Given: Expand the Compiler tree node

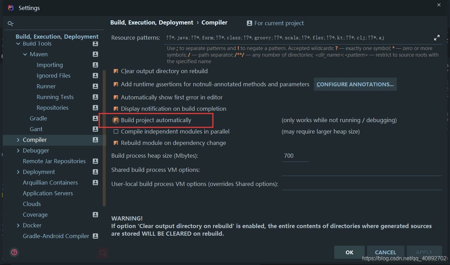Looking at the screenshot, I should 18,140.
